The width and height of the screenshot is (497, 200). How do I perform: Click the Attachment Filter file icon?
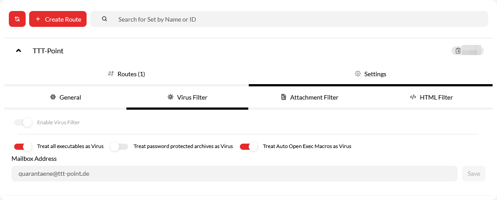pyautogui.click(x=284, y=97)
